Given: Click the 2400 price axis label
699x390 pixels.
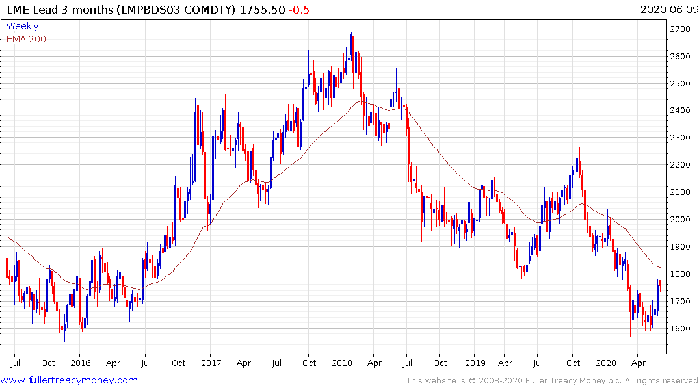Looking at the screenshot, I should click(680, 110).
